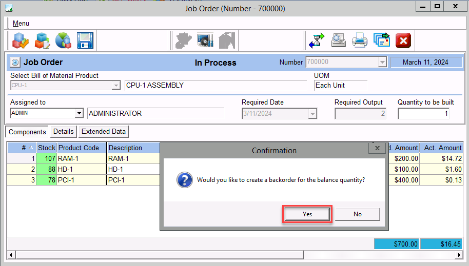Switch to the Details tab
The image size is (469, 266).
[x=63, y=132]
